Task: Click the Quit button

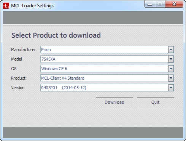Action: tap(156, 102)
